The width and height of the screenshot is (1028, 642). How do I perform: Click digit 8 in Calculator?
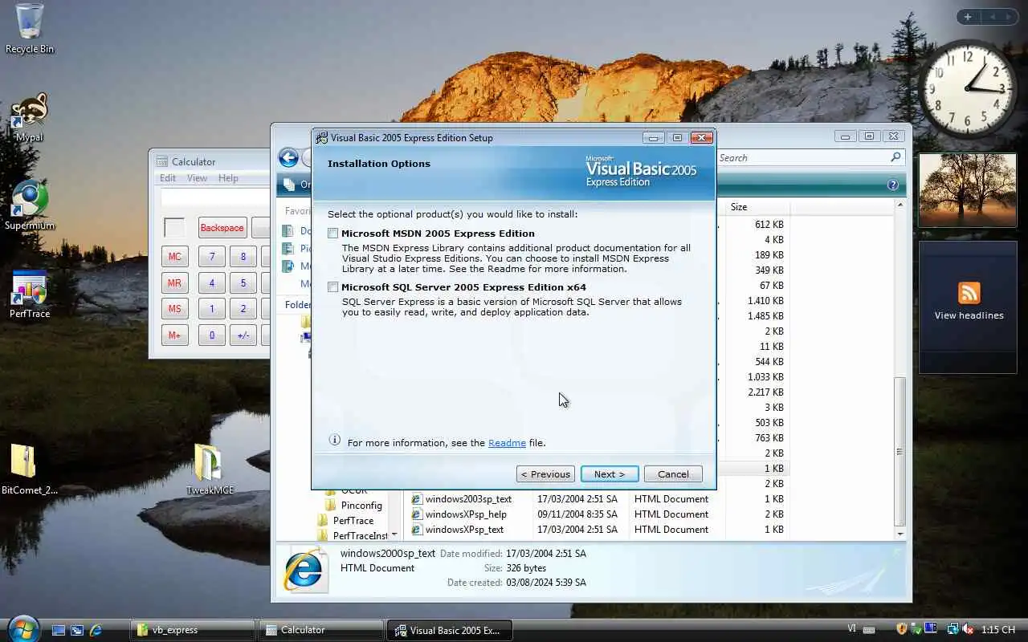point(243,257)
